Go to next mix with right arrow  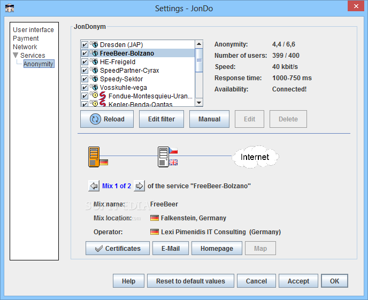139,186
